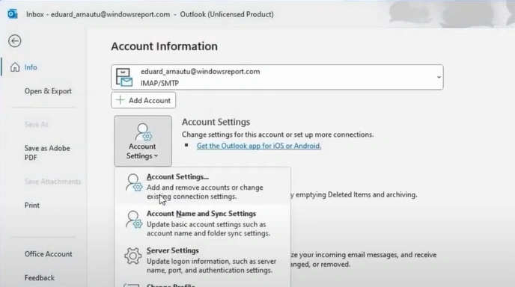This screenshot has width=515, height=287.
Task: Click the IMAP/SMTP mail account icon
Action: pyautogui.click(x=124, y=78)
